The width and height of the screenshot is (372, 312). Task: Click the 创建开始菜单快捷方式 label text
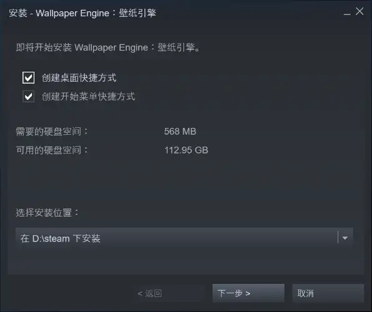(88, 96)
